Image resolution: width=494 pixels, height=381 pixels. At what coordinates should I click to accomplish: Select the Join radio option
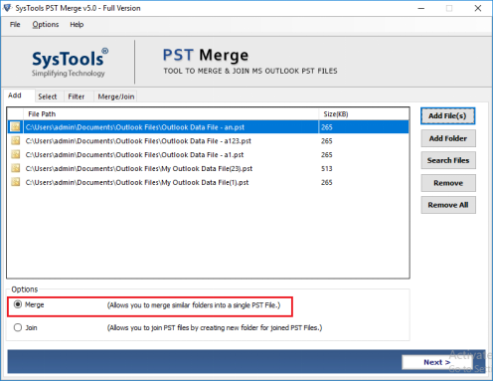(18, 327)
